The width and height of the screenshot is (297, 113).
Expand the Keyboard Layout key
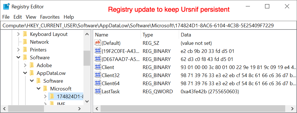[x=18, y=34]
